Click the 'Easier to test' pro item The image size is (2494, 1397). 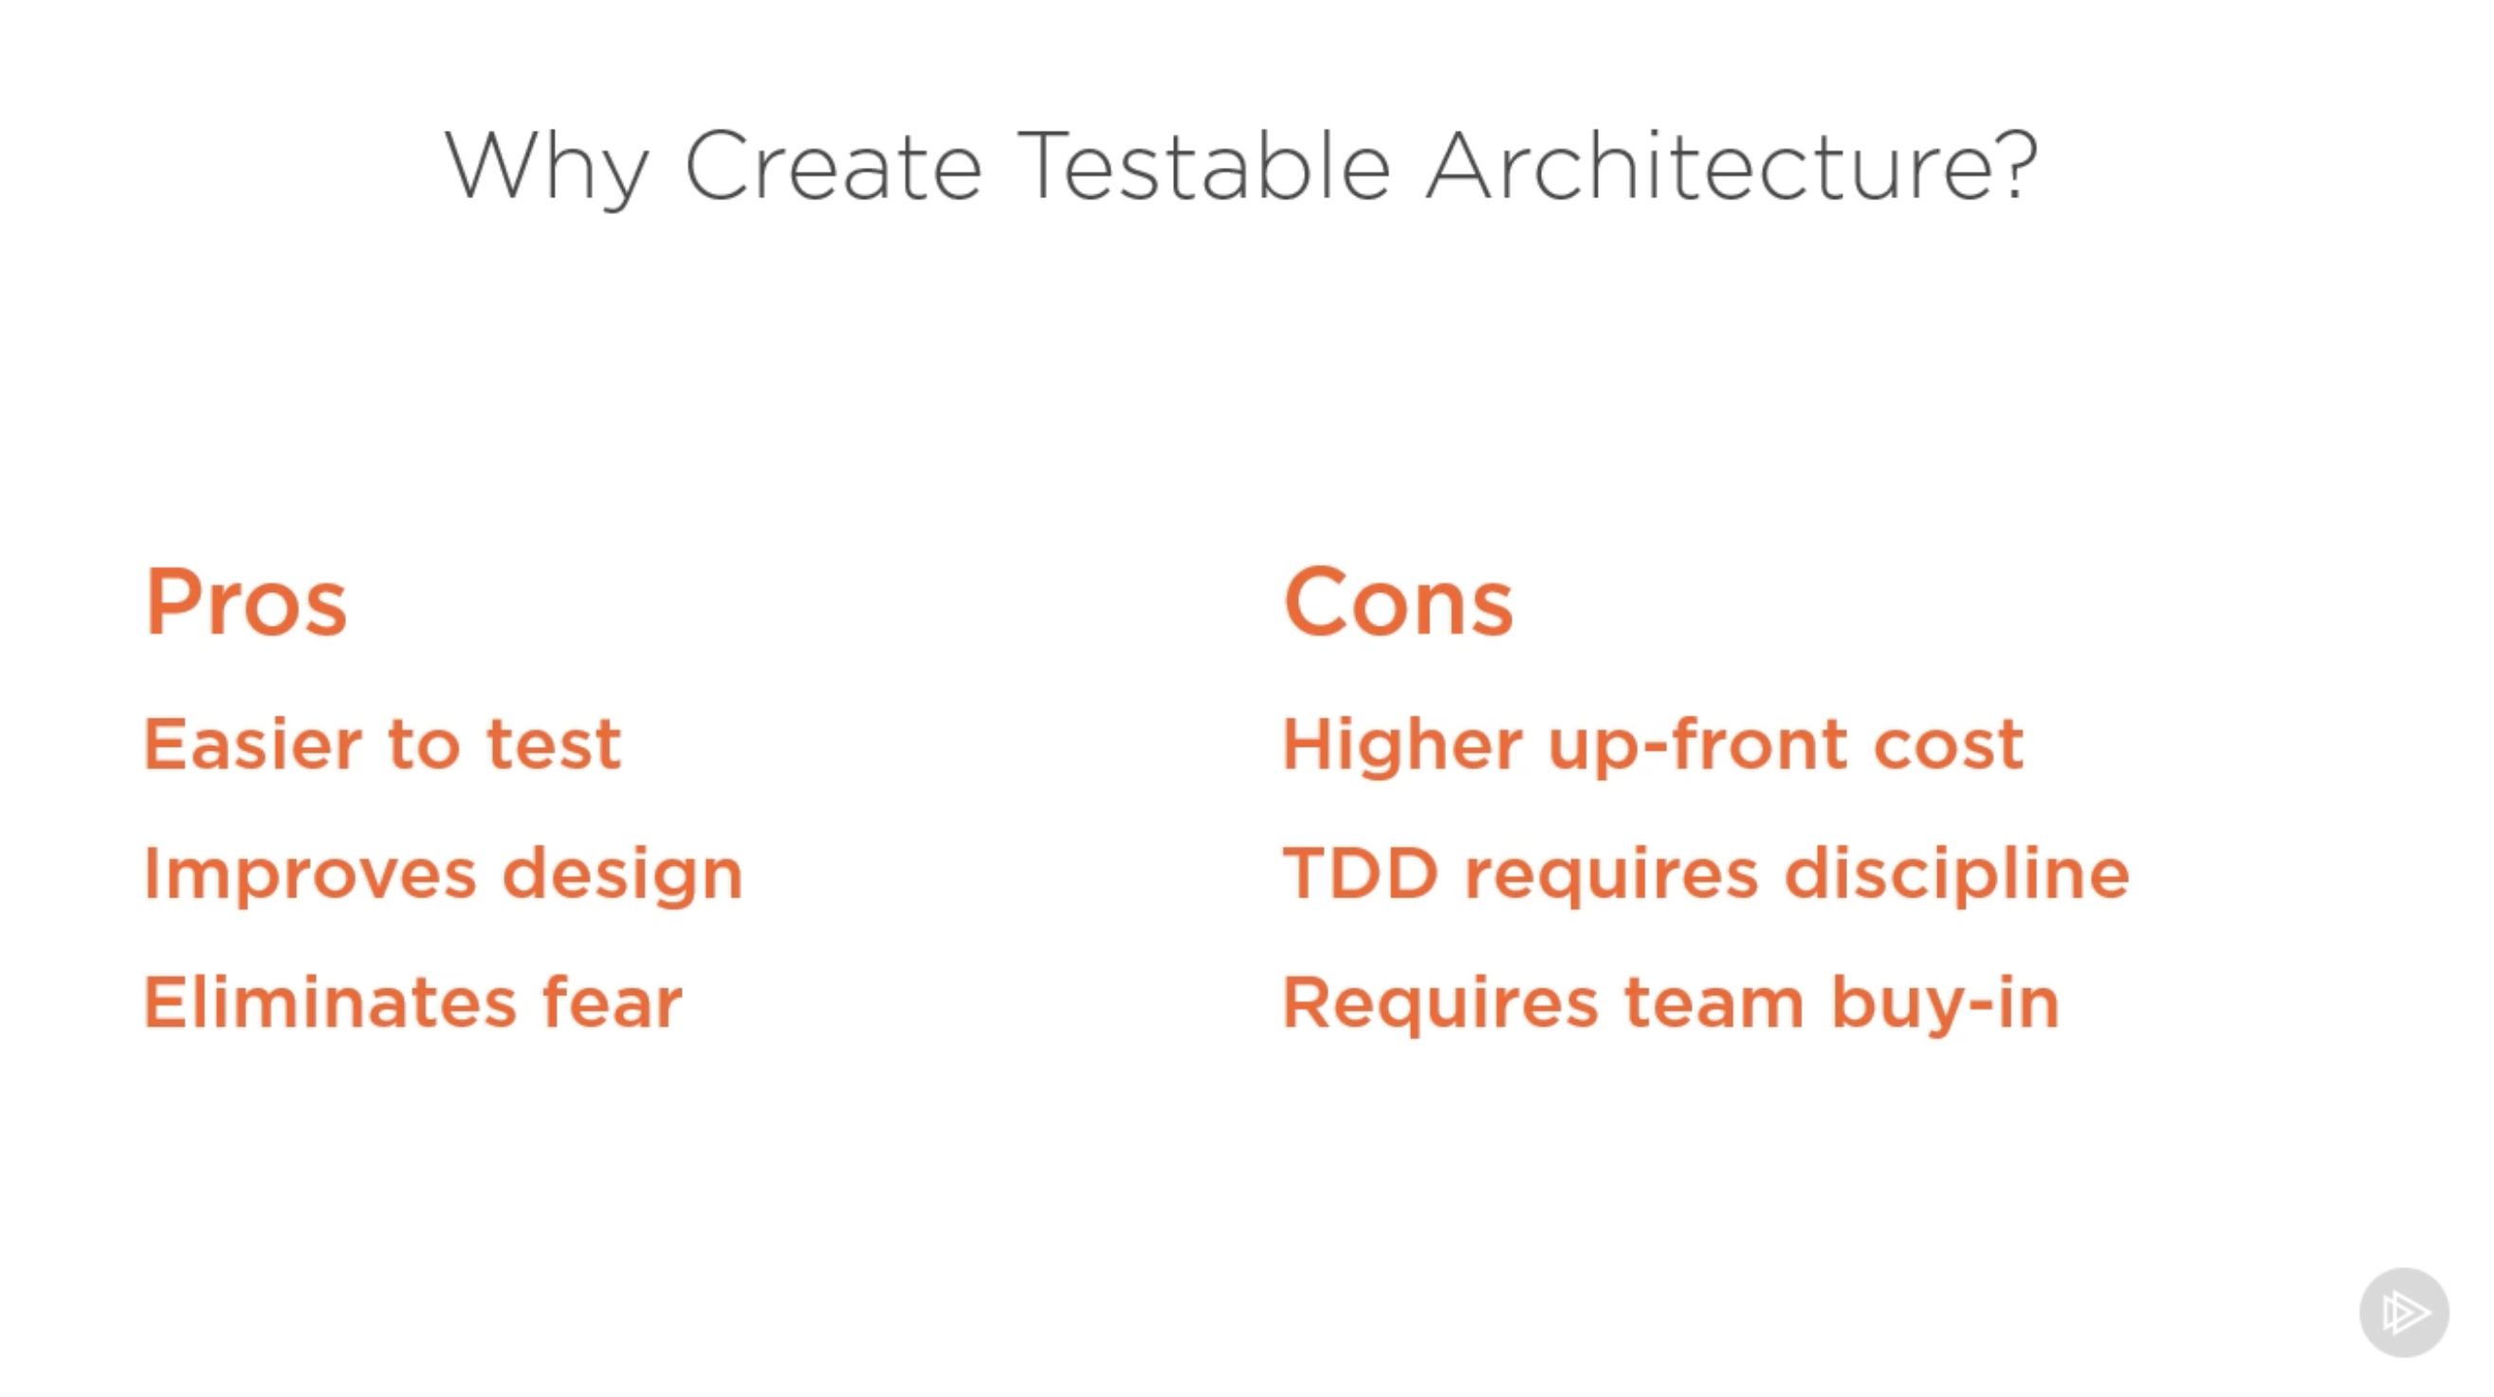pyautogui.click(x=380, y=743)
